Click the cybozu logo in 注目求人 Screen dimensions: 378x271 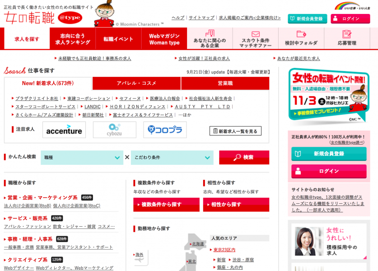[115, 130]
